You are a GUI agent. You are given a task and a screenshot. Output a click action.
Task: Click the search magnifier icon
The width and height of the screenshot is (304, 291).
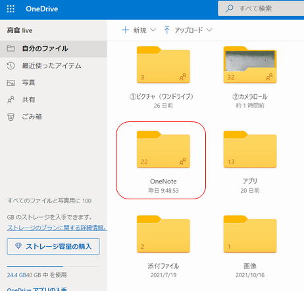click(230, 9)
